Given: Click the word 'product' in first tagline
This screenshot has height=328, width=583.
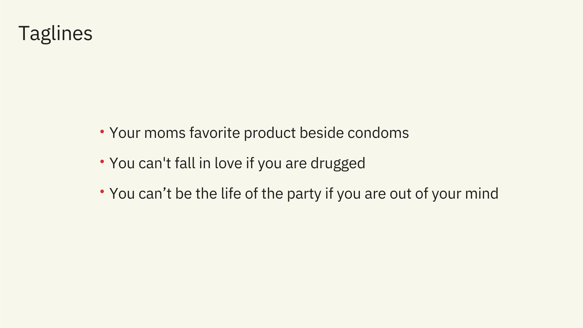Looking at the screenshot, I should pyautogui.click(x=270, y=133).
